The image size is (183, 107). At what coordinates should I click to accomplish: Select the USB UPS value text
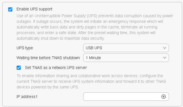94,48
